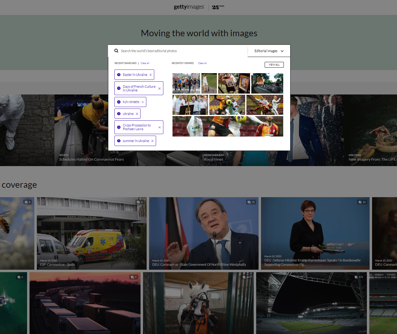Remove 'summer in ukraine' recent search
The image size is (397, 334).
pos(152,141)
